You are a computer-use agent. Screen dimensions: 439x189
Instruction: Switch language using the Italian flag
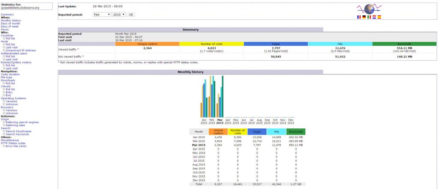click(x=368, y=17)
